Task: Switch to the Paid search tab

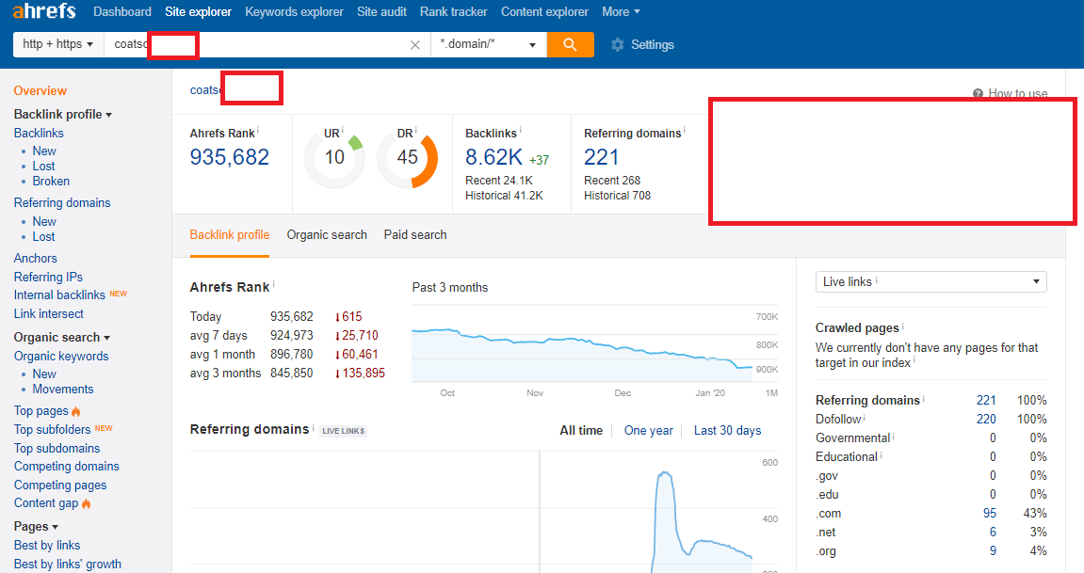Action: tap(414, 234)
